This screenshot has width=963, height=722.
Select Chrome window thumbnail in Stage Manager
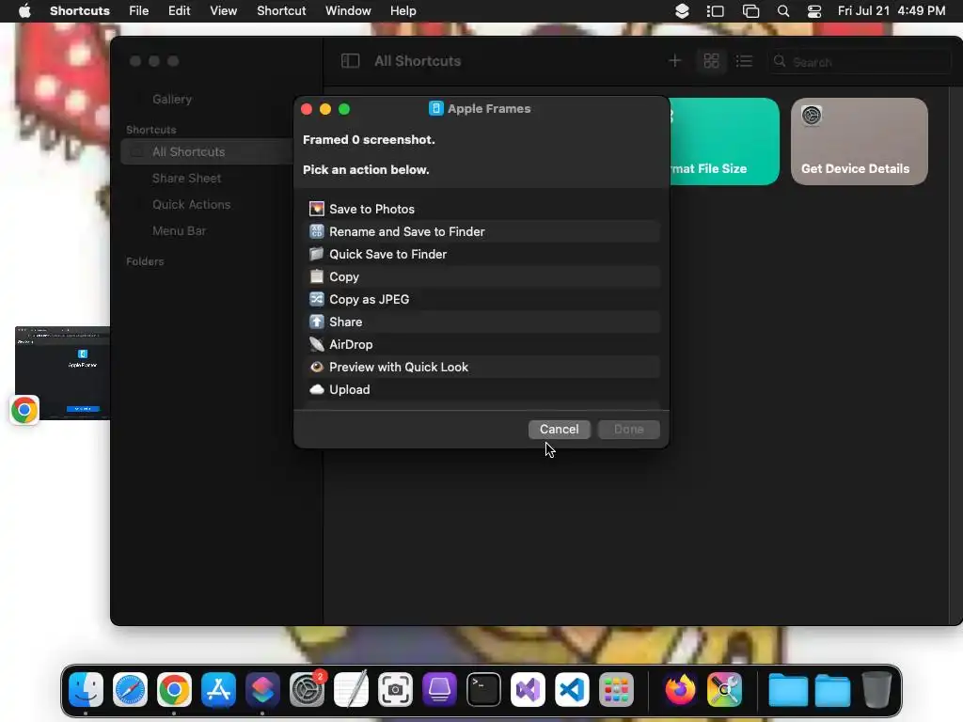coord(63,372)
